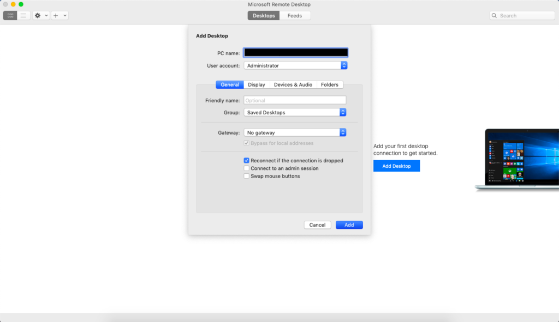Switch to grid view of desktops
The image size is (559, 322).
[x=10, y=16]
